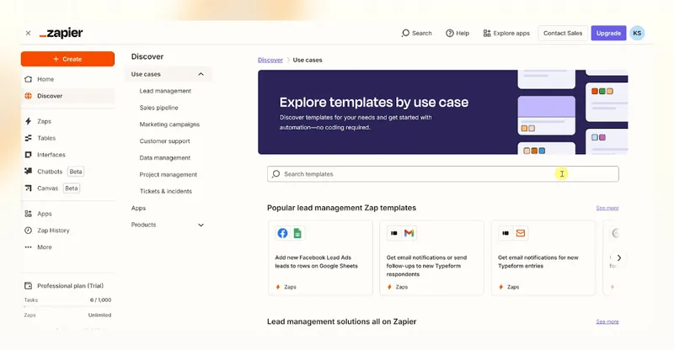Click the plus icon on Create button
Image resolution: width=674 pixels, height=350 pixels.
tap(56, 59)
